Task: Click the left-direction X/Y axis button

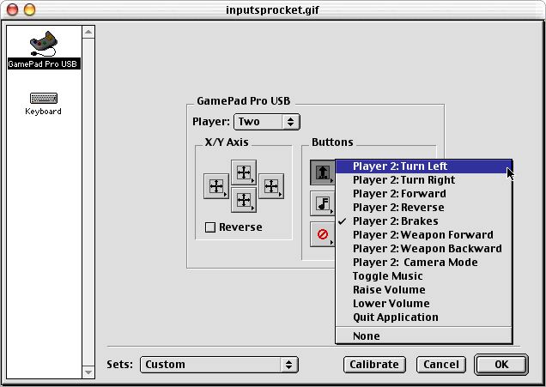Action: (216, 186)
